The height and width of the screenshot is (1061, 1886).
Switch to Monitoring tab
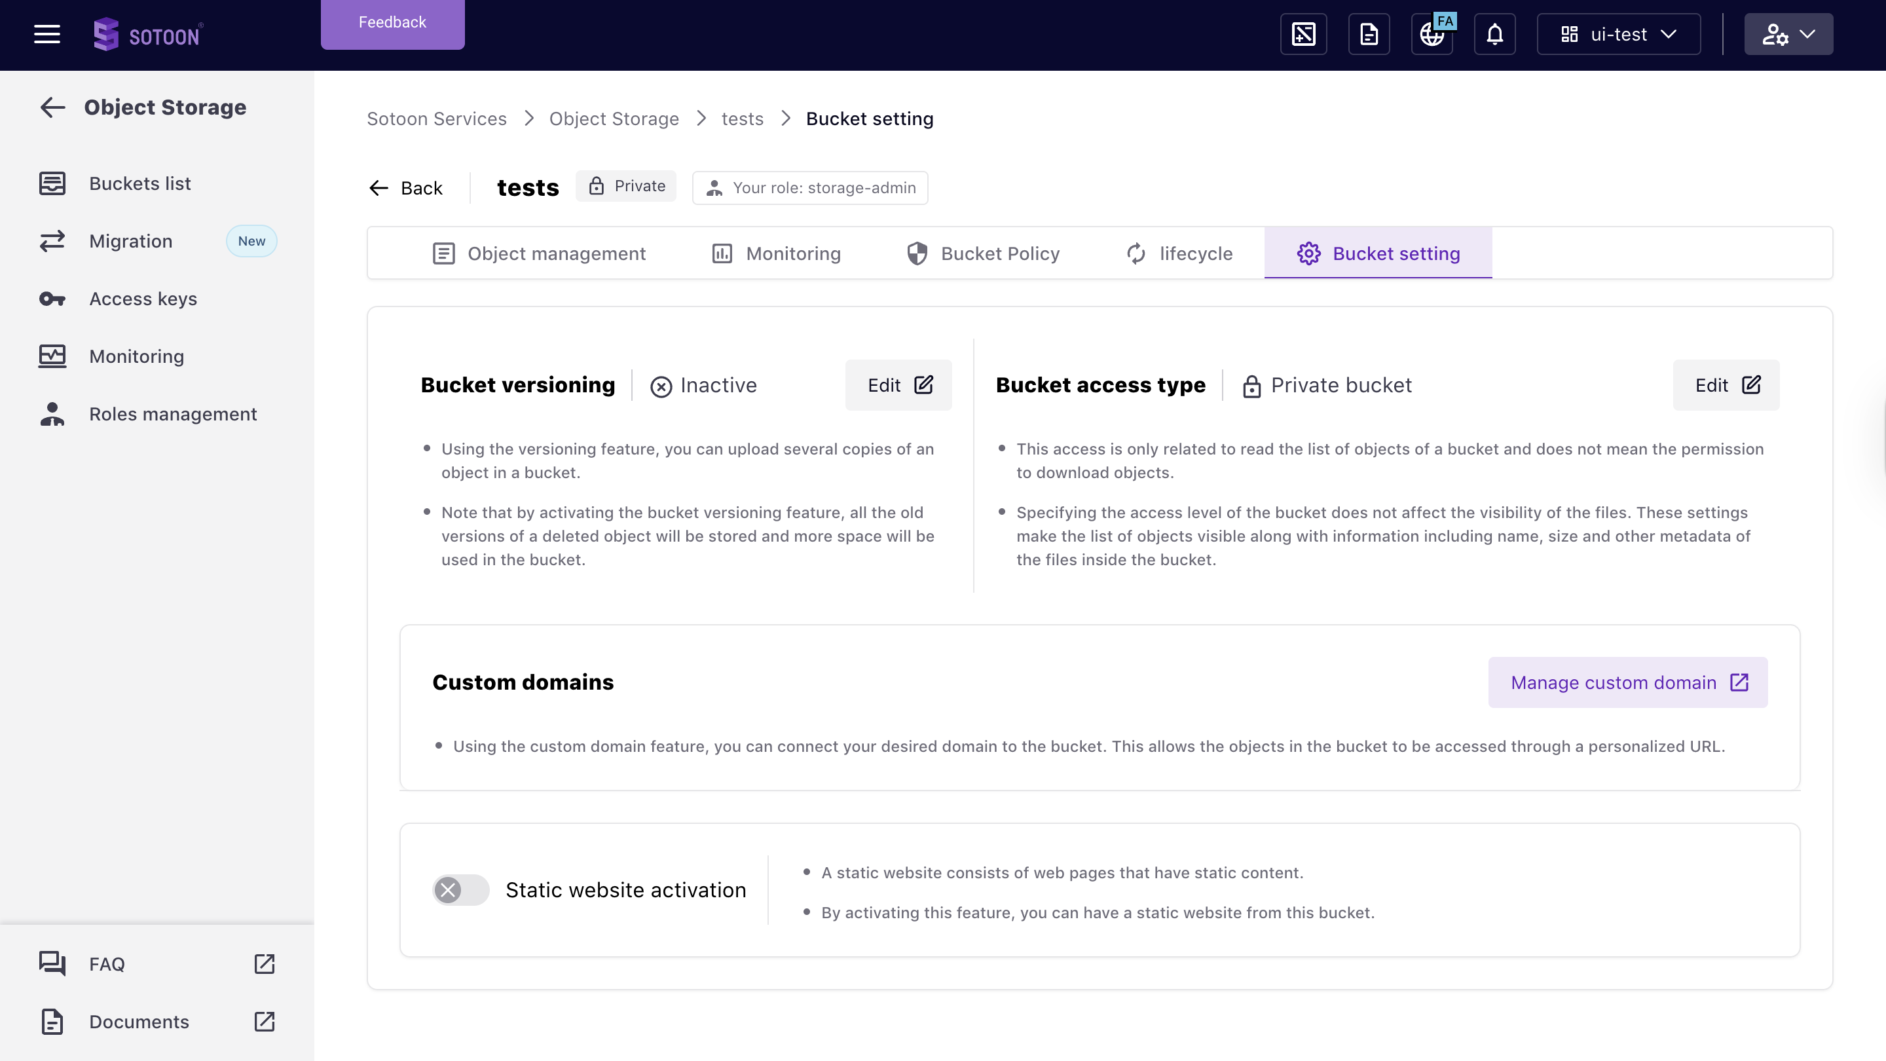coord(776,253)
